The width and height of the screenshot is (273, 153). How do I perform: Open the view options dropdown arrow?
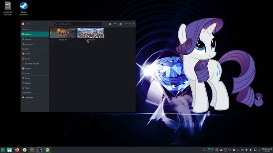(115, 24)
